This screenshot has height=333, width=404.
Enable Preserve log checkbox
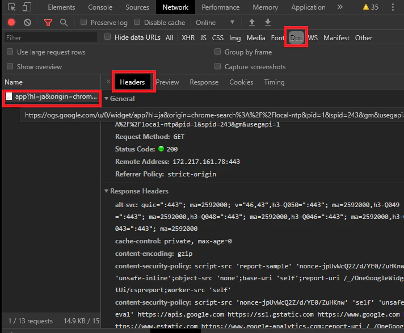pyautogui.click(x=83, y=22)
